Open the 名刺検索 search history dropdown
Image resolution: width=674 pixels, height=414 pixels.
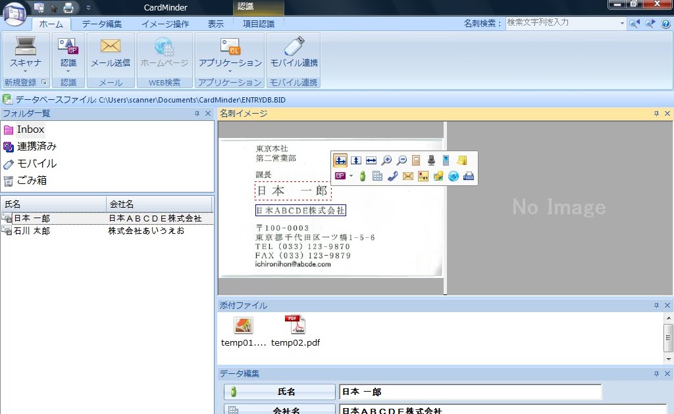(x=622, y=23)
